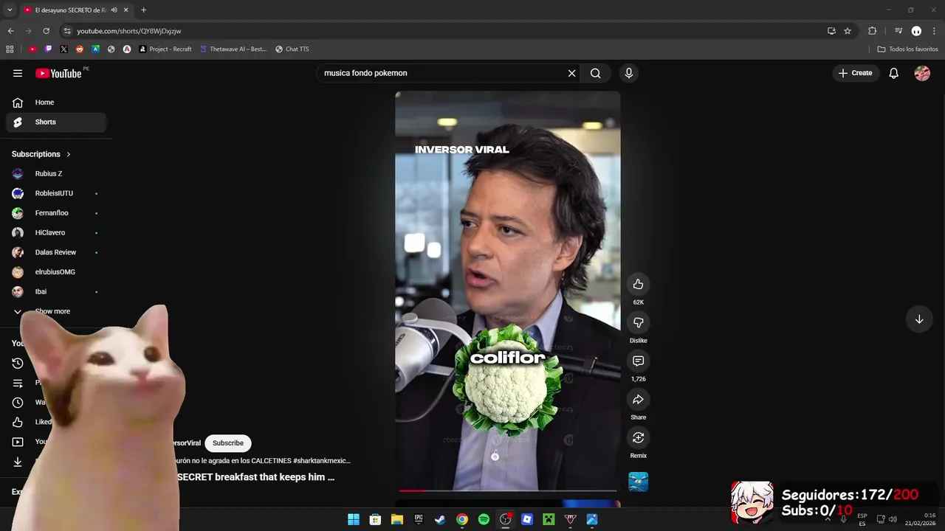The image size is (945, 531).
Task: Expand the Subscriptions section
Action: click(x=41, y=154)
